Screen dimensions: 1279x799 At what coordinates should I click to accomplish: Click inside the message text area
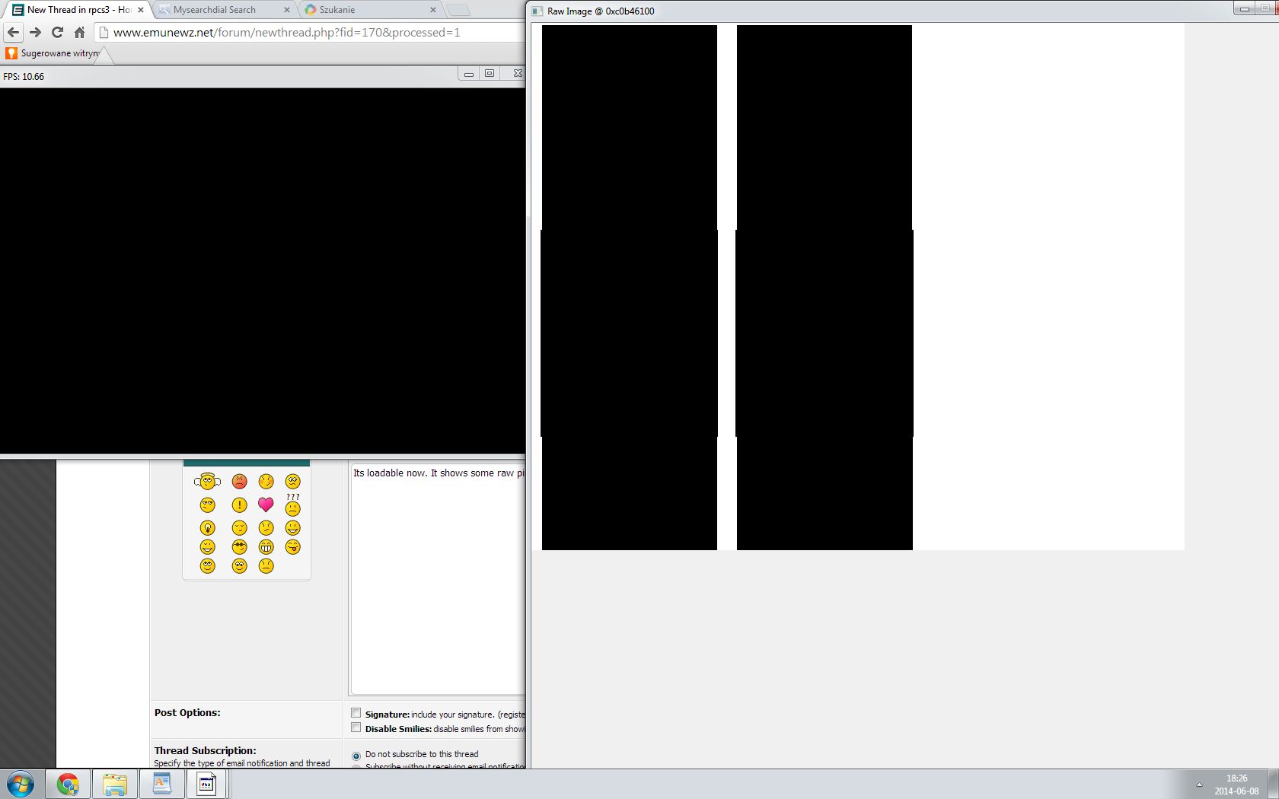click(438, 578)
